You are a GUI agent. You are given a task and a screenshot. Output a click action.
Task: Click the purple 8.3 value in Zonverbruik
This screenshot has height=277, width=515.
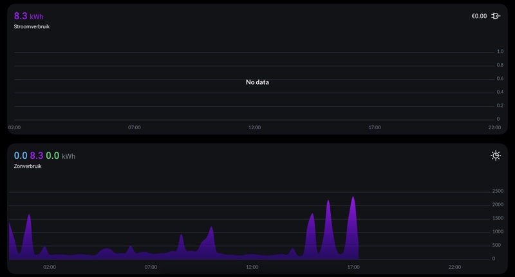click(37, 156)
